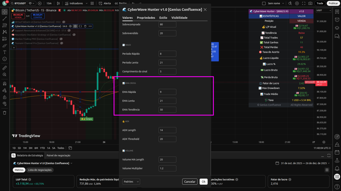
Task: Open the 15m interval selector
Action: [x=49, y=3]
